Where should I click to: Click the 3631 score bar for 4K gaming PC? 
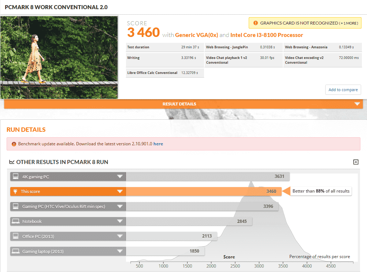[207, 177]
